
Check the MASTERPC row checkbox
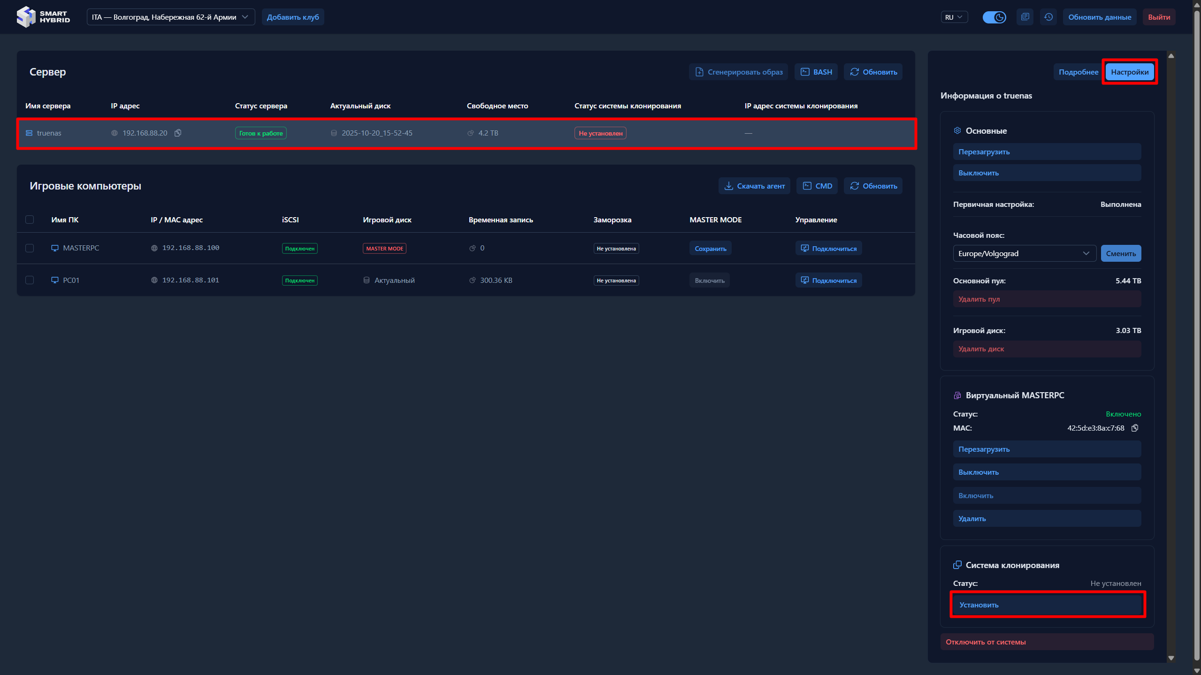30,248
